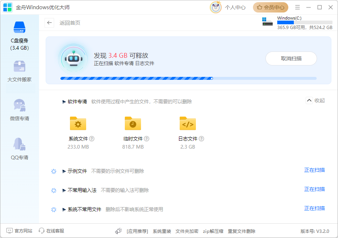Viewport: 338px width, 238px height.
Task: Open 在线客服 support link
Action: [51, 231]
